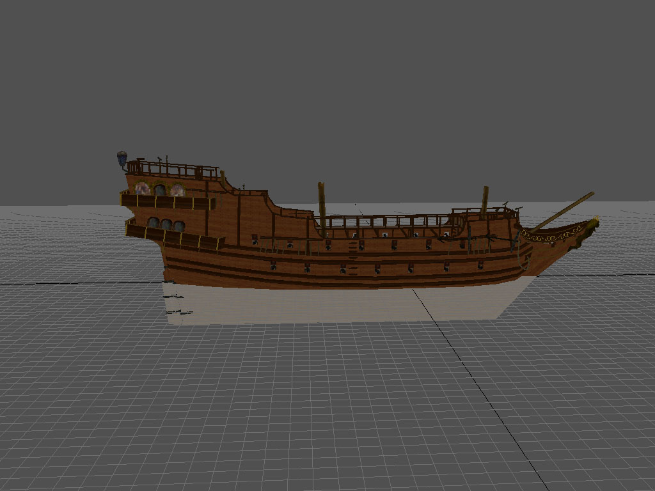The height and width of the screenshot is (491, 655).
Task: Select the top poop deck railing at stern
Action: [173, 169]
